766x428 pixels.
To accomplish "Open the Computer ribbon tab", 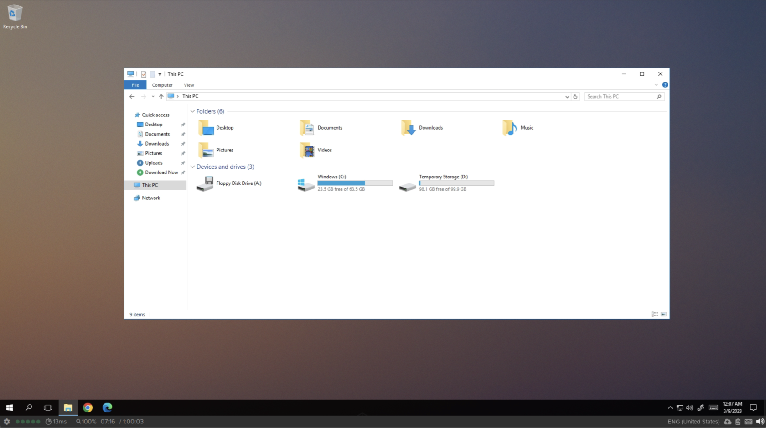I will coord(162,85).
